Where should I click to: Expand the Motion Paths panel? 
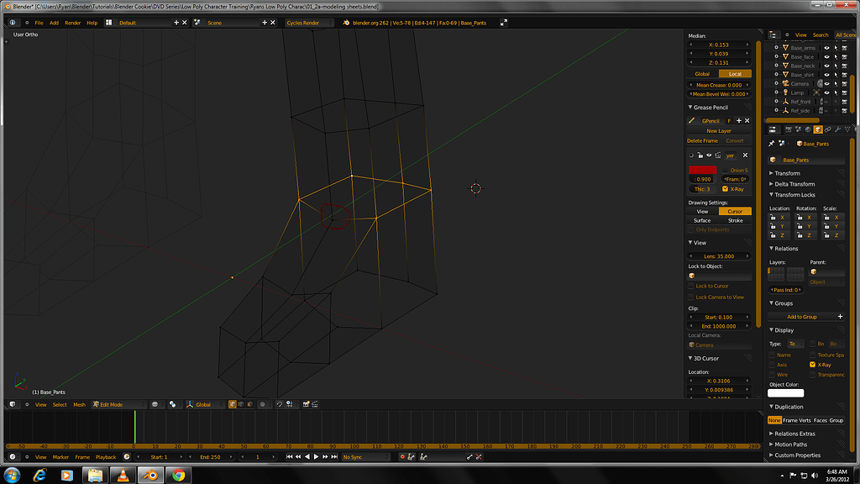(771, 445)
